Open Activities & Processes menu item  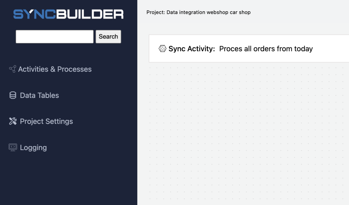coord(55,69)
